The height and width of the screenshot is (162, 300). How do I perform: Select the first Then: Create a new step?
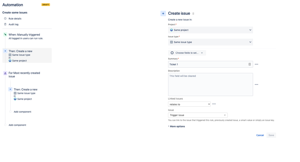27,55
